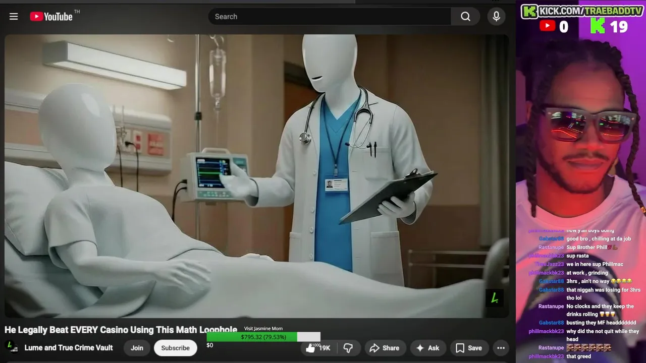This screenshot has height=363, width=646.
Task: Click the KICK.COM/TRAEBADDTV overlay banner
Action: [583, 11]
